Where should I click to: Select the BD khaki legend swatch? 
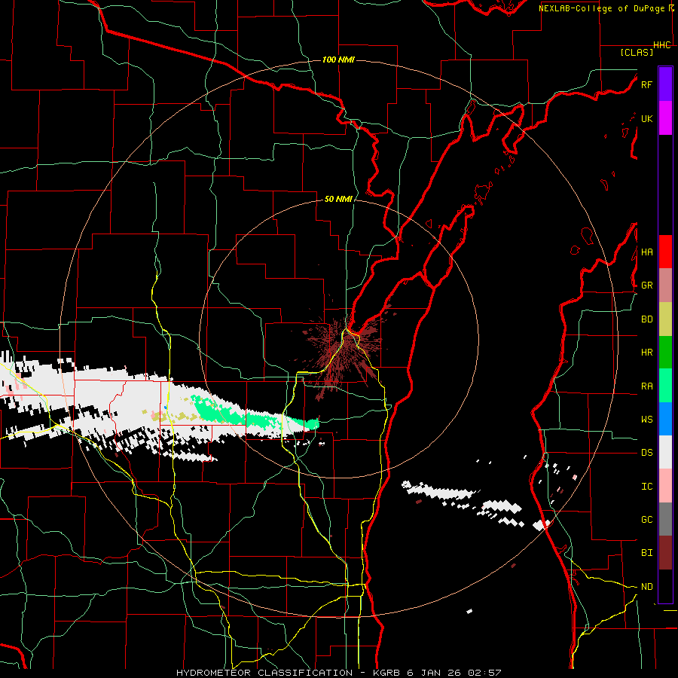pyautogui.click(x=665, y=319)
